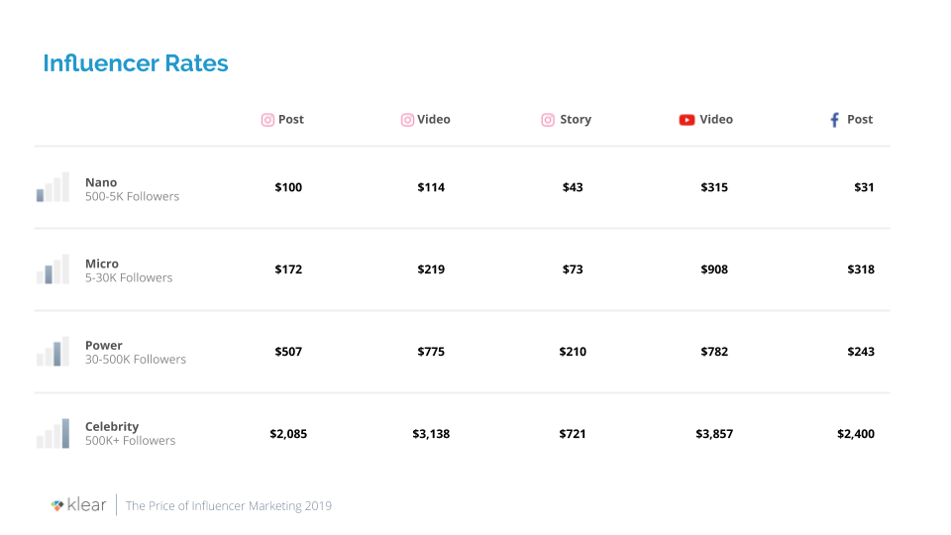Select the Influencer Rates heading
Image resolution: width=951 pixels, height=535 pixels.
click(x=136, y=64)
